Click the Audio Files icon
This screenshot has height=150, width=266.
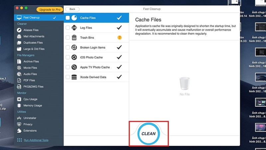(19, 74)
